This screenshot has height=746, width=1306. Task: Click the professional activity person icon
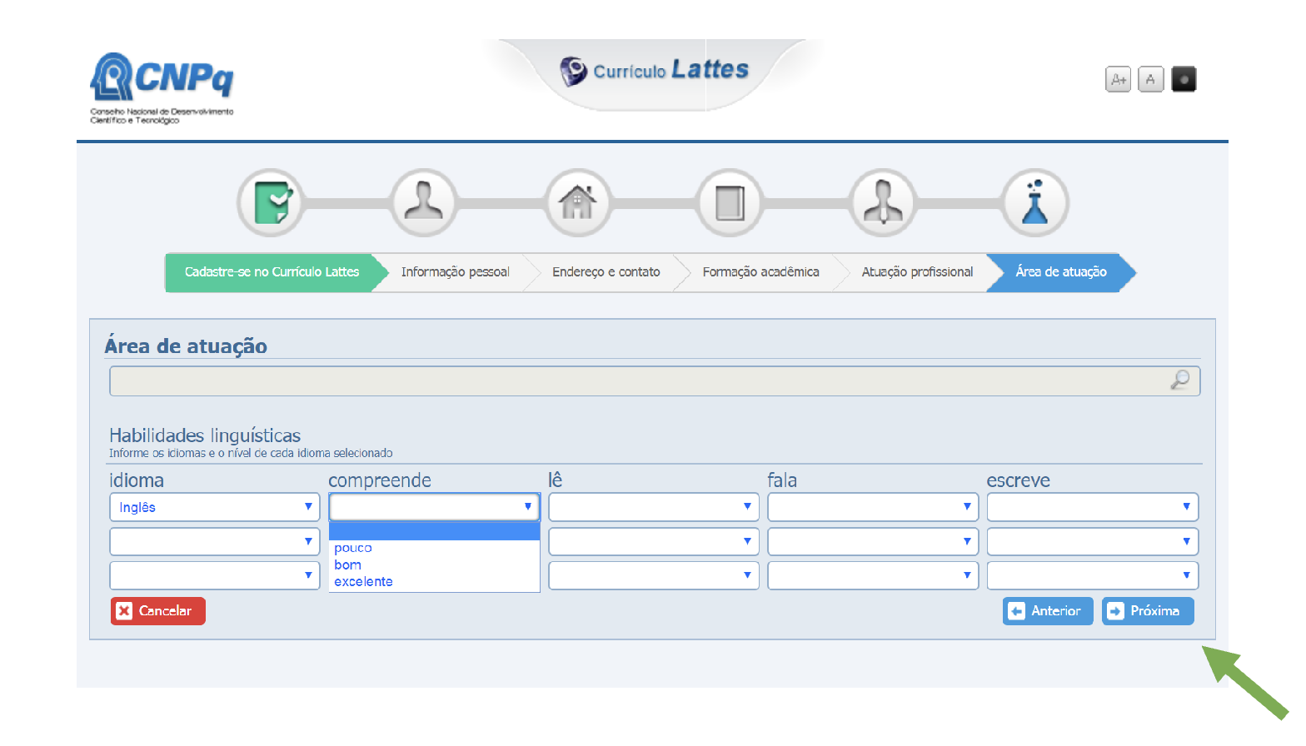883,203
